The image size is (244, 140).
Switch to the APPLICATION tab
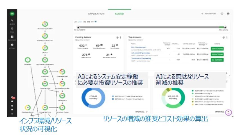coord(96,14)
